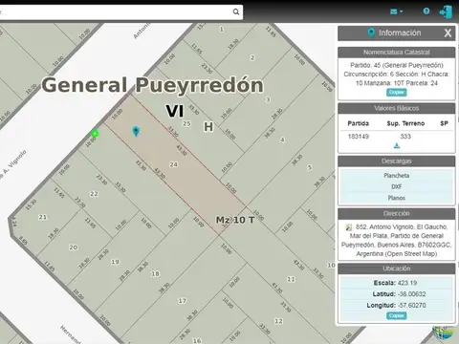Click the Sup. Terreno value 333

point(405,137)
